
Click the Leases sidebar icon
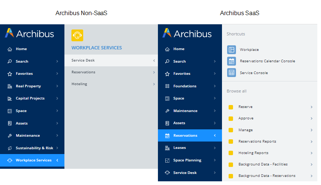(167, 148)
